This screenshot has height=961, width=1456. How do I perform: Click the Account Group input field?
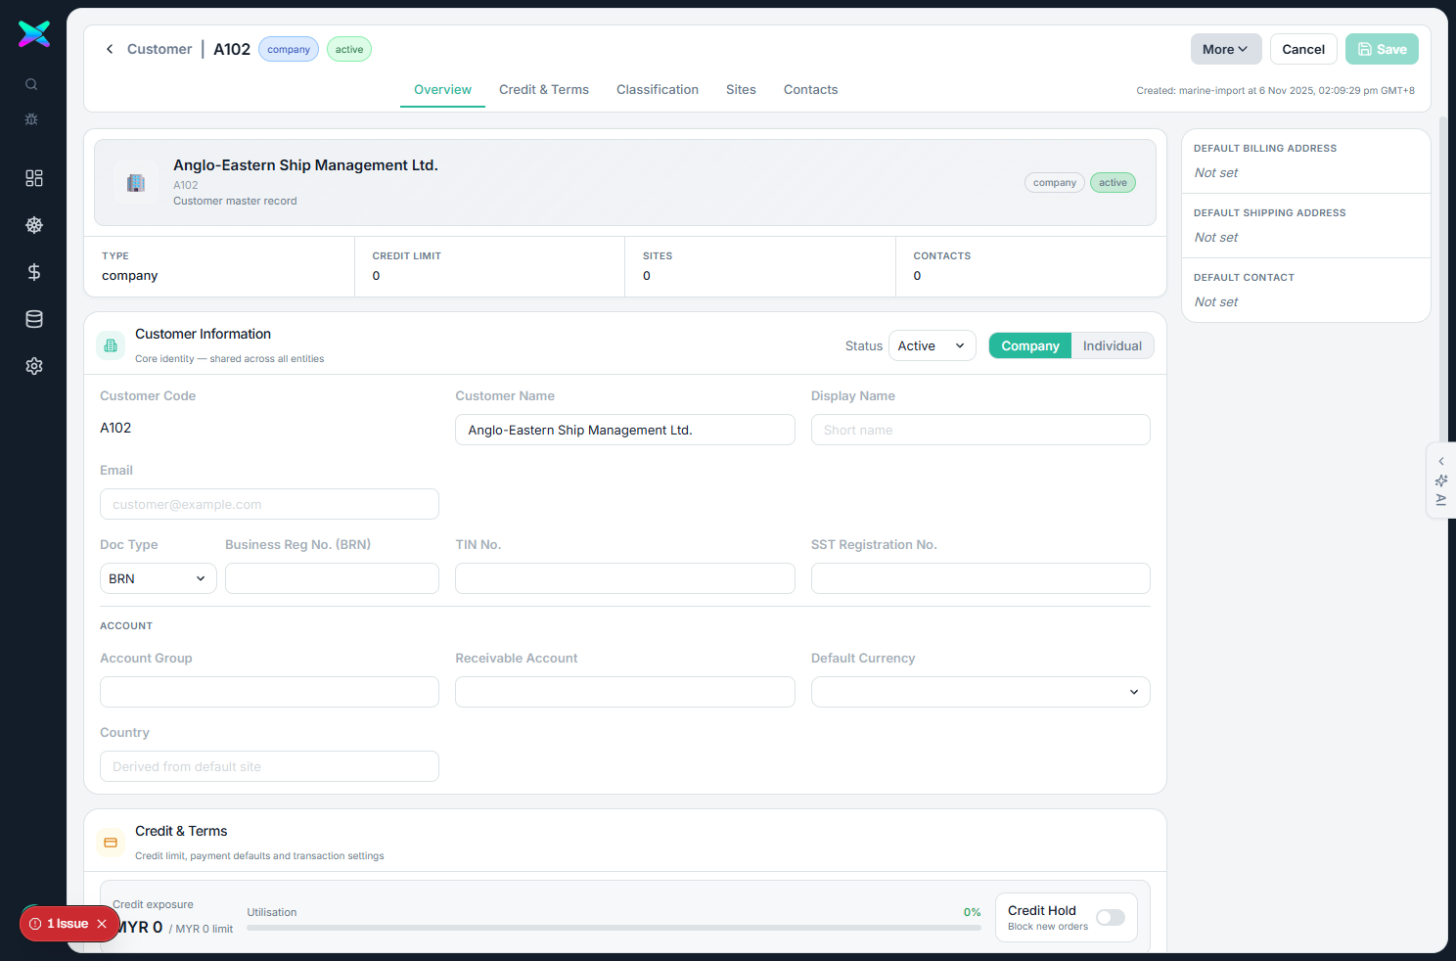[269, 692]
